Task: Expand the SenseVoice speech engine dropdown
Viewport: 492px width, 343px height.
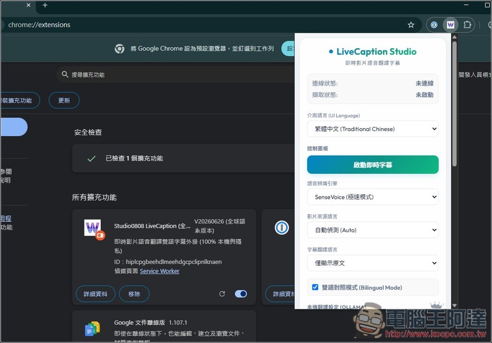Action: pos(372,197)
